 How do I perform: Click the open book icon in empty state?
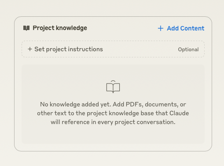click(113, 87)
